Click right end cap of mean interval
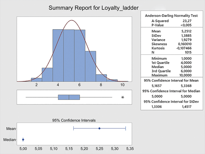Viewport: 205px width, 154px height. tap(126, 128)
